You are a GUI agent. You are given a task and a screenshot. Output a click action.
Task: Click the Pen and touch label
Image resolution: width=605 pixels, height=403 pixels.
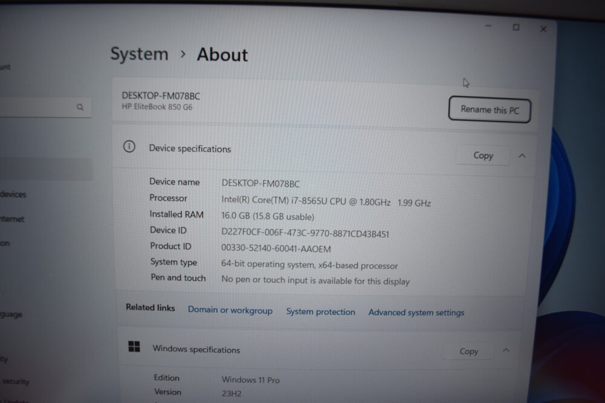[178, 278]
